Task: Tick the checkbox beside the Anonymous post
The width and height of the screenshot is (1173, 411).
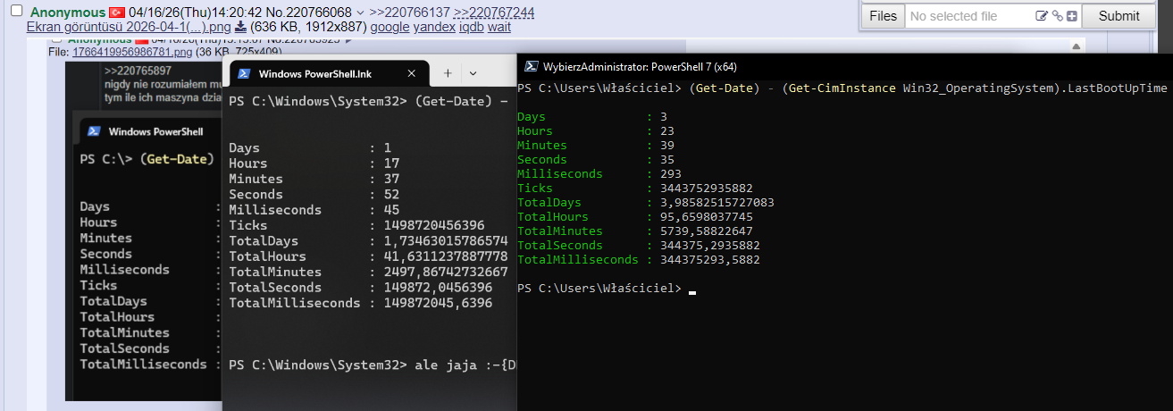Action: click(x=16, y=11)
